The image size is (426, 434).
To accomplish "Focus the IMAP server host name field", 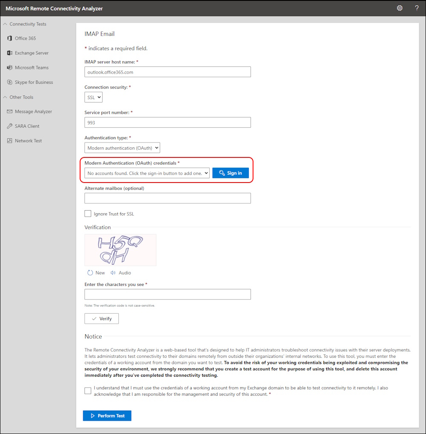I will point(168,72).
